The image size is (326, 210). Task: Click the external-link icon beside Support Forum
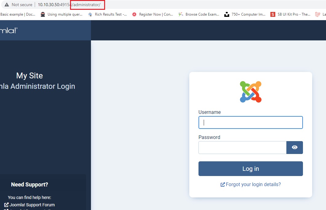[6, 205]
